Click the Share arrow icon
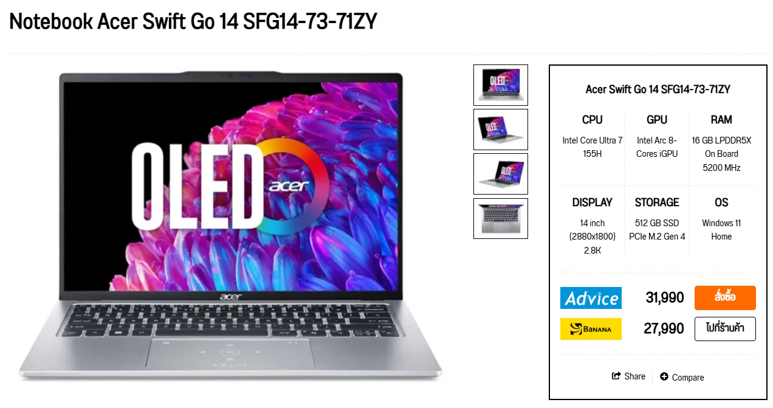This screenshot has width=773, height=408. (x=616, y=376)
